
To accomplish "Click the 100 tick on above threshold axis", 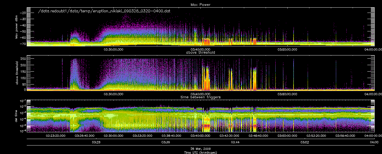I will (x=23, y=77).
